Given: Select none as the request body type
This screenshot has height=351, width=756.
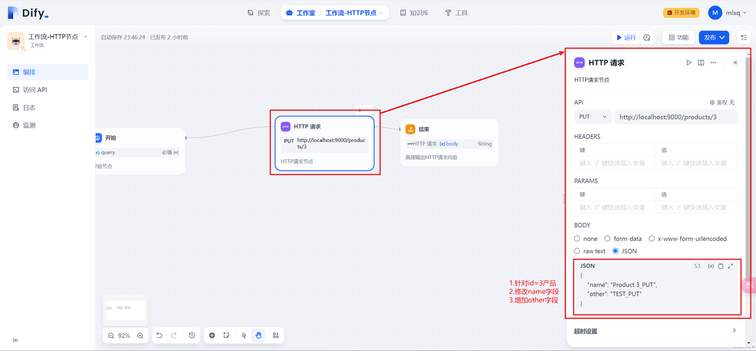Looking at the screenshot, I should pyautogui.click(x=576, y=238).
